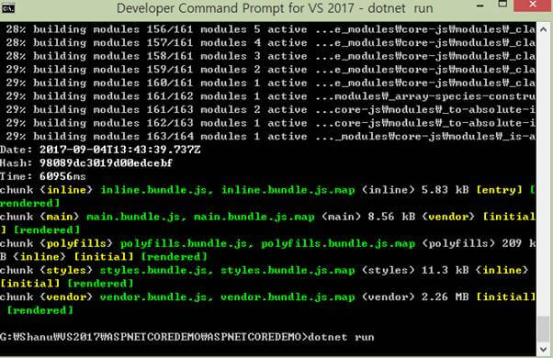
Task: Click the Hash value '98089dc3019d00edcebf'
Action: [107, 162]
